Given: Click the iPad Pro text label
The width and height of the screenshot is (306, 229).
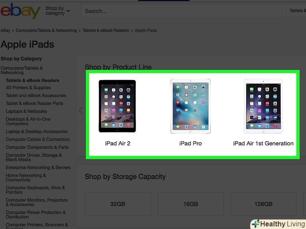Looking at the screenshot, I should pyautogui.click(x=190, y=143).
